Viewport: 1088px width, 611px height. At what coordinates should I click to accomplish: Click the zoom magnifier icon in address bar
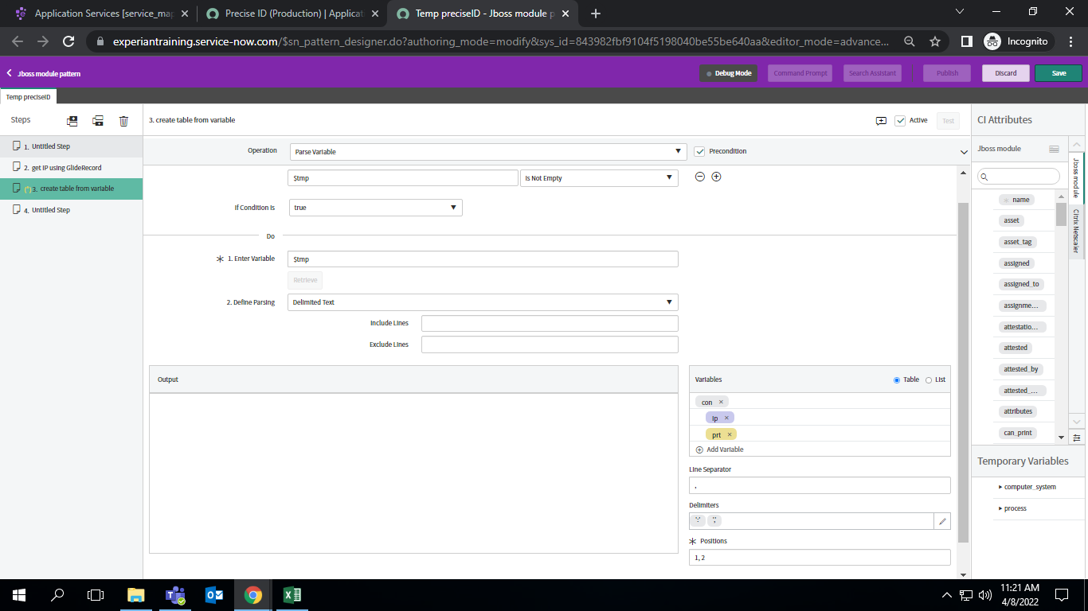[x=910, y=41]
